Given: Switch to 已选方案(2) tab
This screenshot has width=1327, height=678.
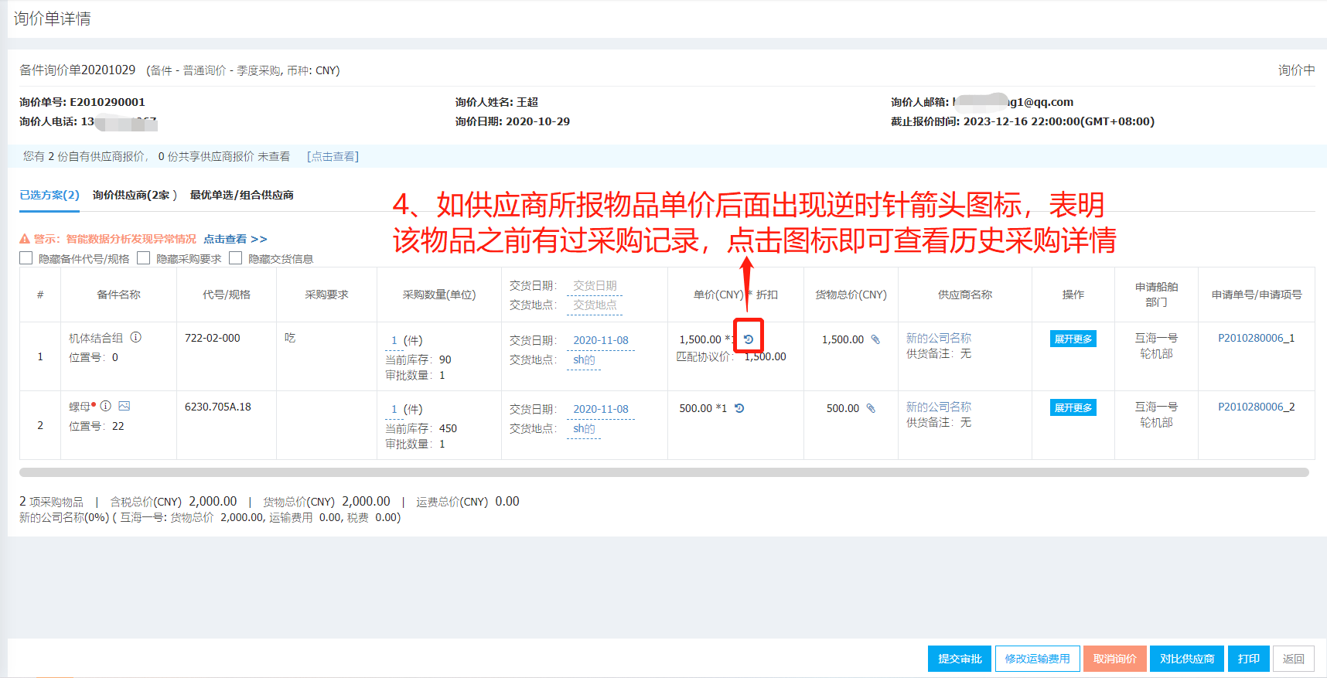Looking at the screenshot, I should click(x=49, y=195).
